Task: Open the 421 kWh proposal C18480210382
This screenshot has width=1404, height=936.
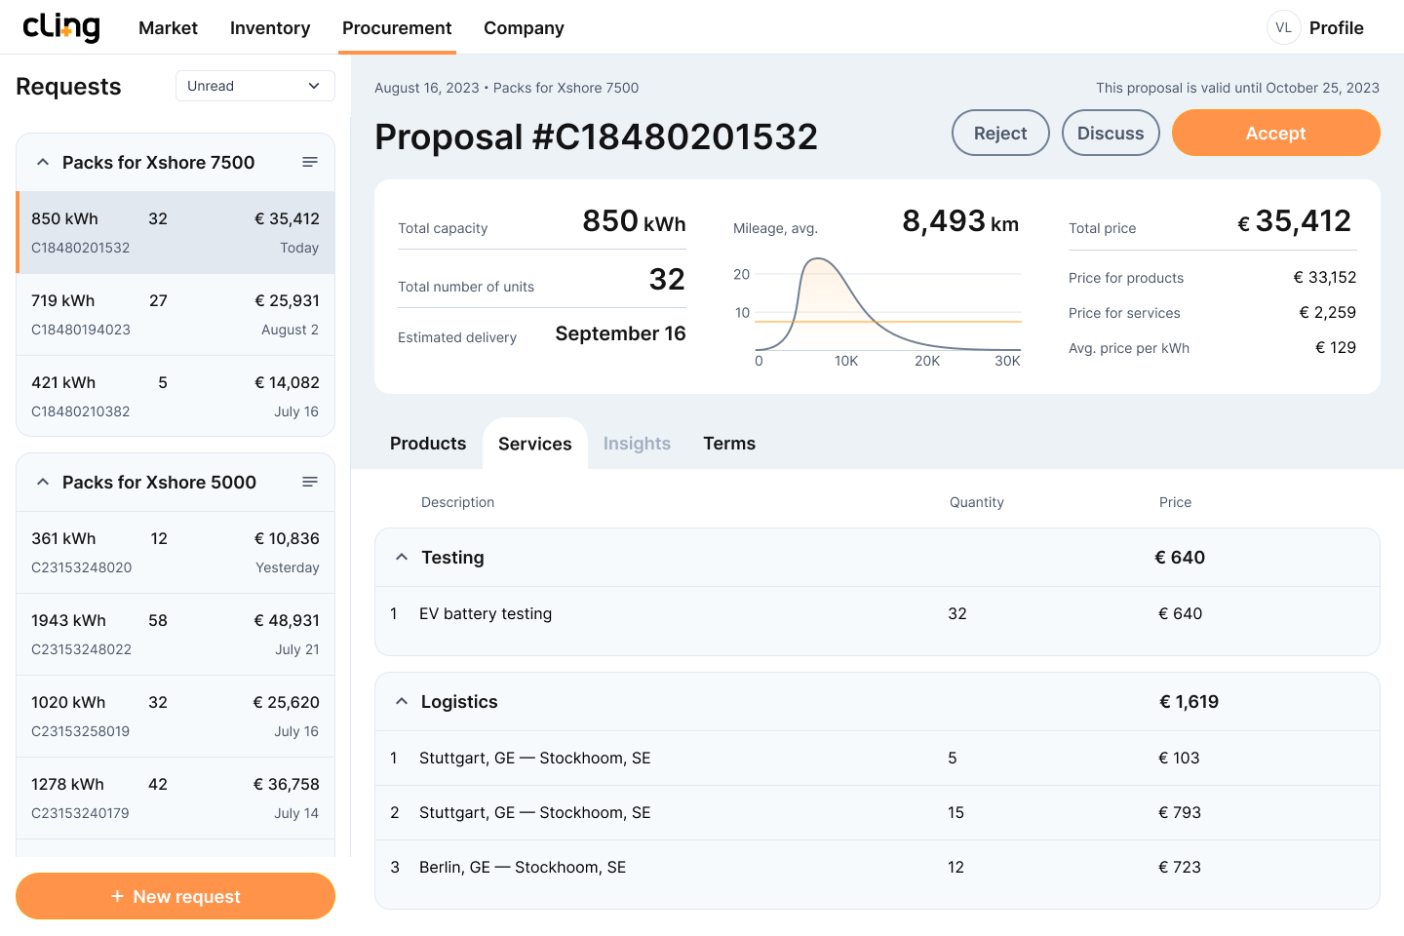Action: pyautogui.click(x=175, y=396)
